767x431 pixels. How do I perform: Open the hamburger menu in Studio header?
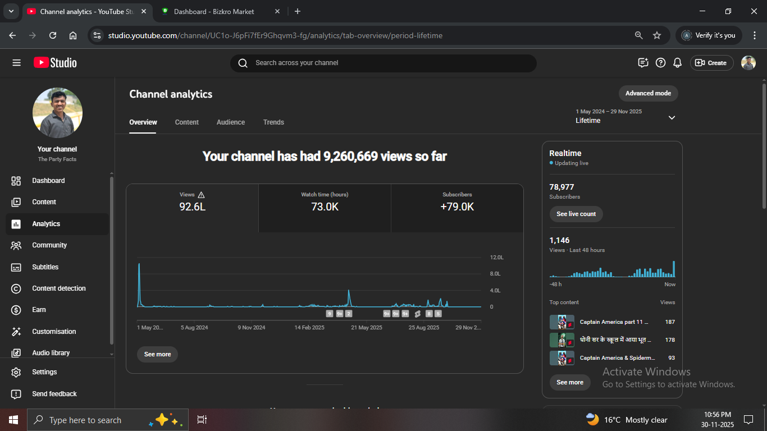(16, 63)
